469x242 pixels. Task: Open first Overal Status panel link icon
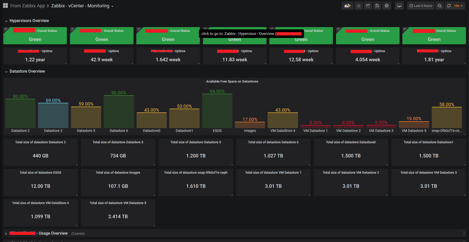(x=6, y=29)
